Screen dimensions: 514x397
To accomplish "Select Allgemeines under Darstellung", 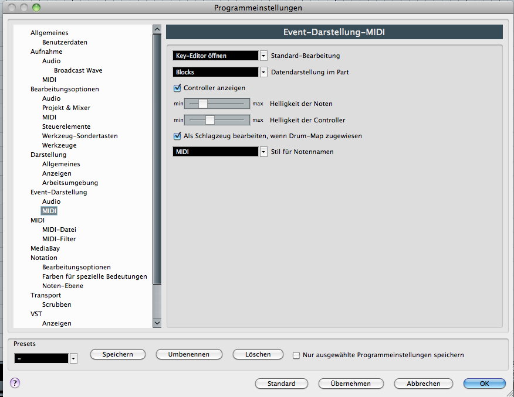I will tap(61, 164).
